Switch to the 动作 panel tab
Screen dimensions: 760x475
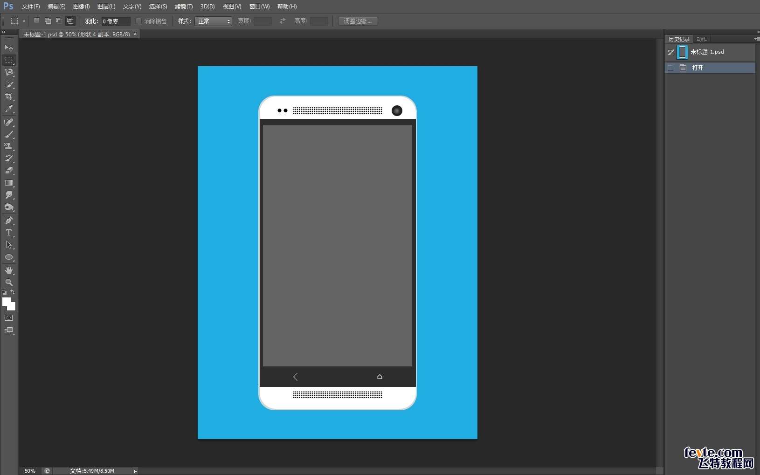tap(702, 39)
